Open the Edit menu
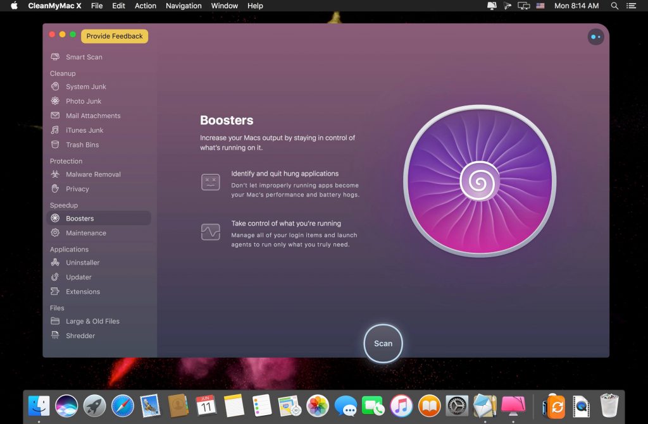Screen dimensions: 648x424 click(x=118, y=6)
